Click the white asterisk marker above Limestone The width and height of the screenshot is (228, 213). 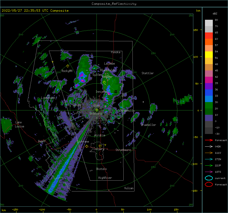coord(48,95)
